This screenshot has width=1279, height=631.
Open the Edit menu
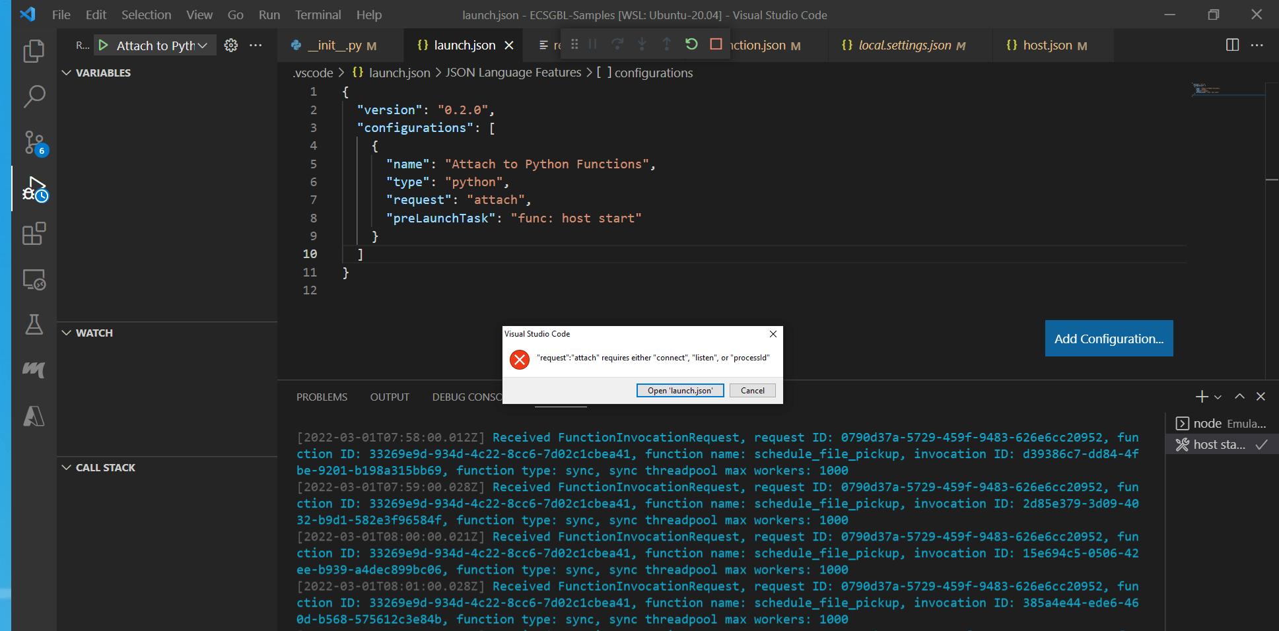tap(96, 15)
